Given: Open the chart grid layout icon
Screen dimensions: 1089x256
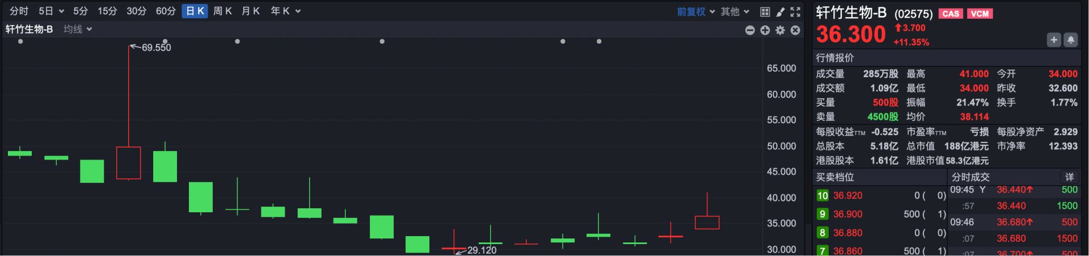Looking at the screenshot, I should coord(765,12).
